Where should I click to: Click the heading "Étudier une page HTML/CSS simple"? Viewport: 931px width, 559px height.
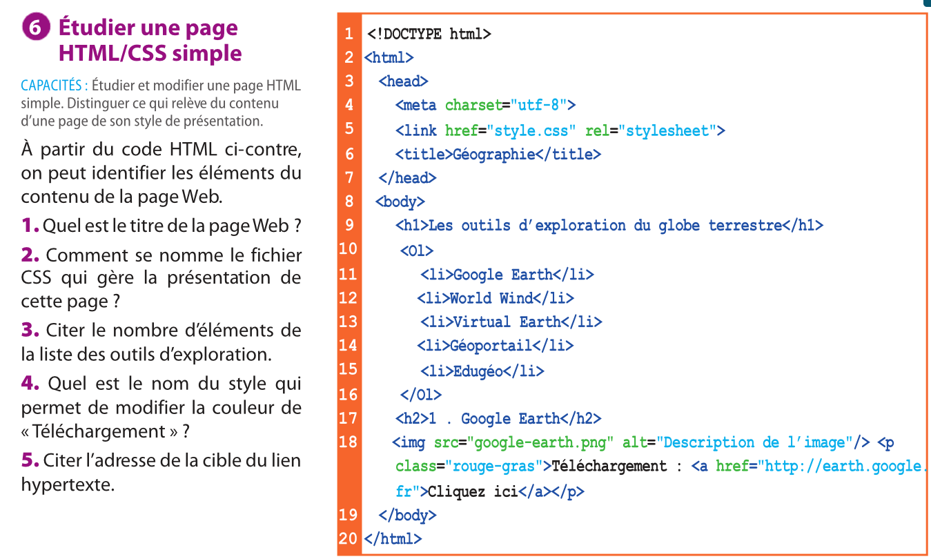coord(149,41)
